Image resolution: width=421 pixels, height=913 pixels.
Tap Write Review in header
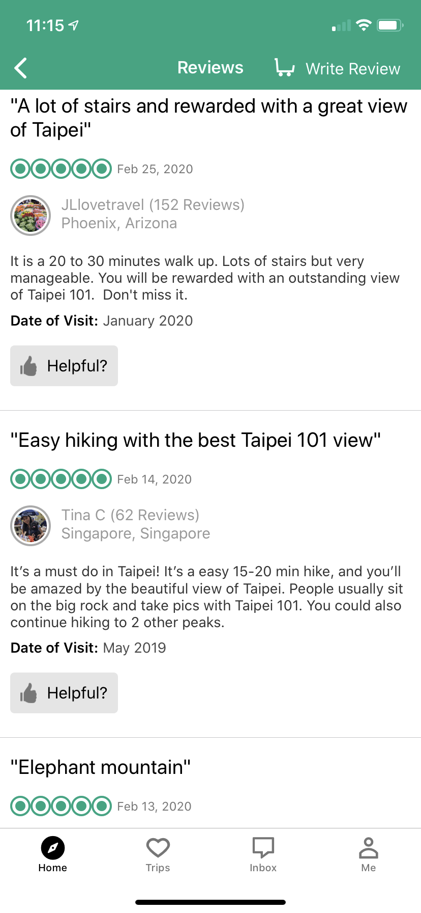pos(353,69)
